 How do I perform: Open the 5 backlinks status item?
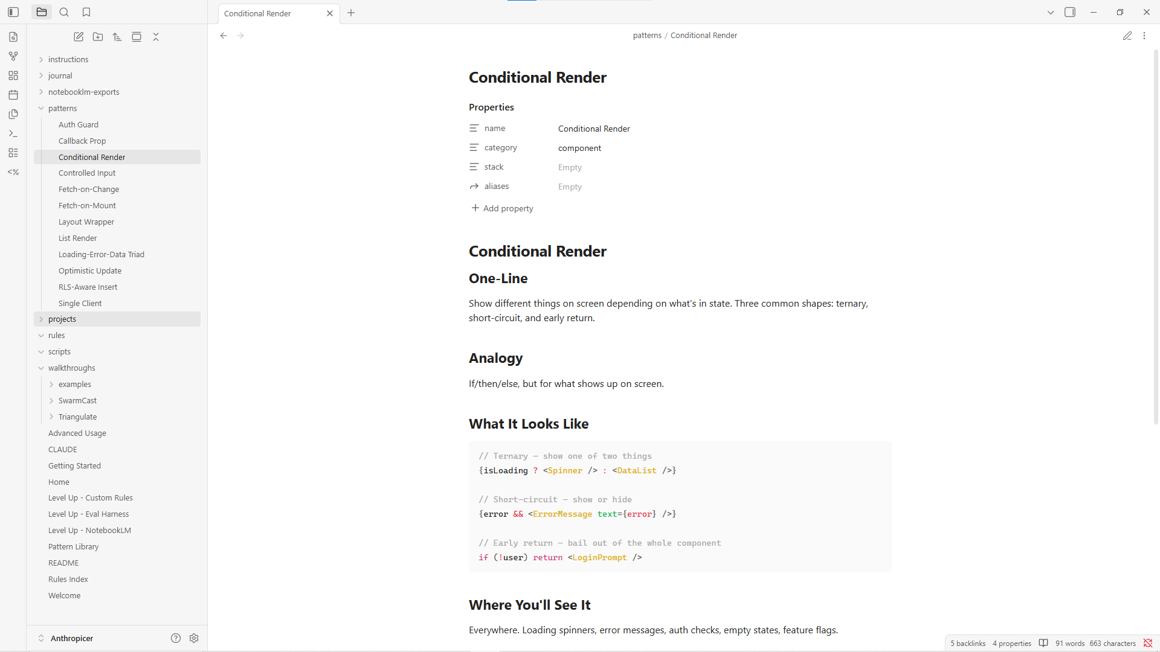coord(968,644)
